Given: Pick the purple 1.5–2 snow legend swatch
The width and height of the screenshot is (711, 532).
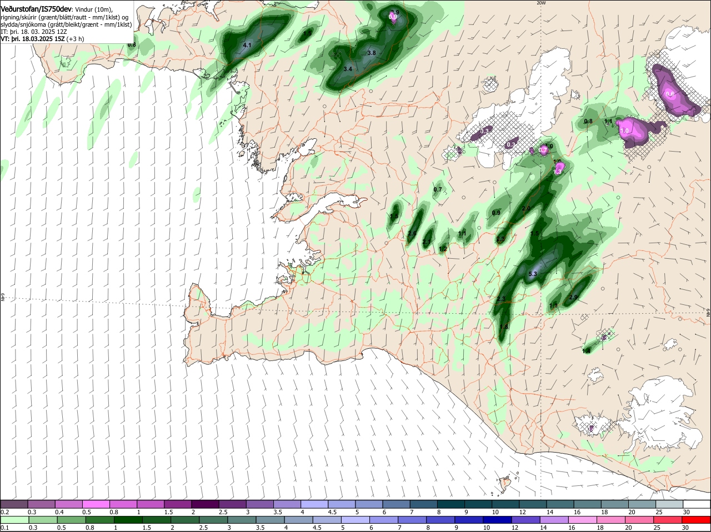Looking at the screenshot, I should [x=177, y=504].
